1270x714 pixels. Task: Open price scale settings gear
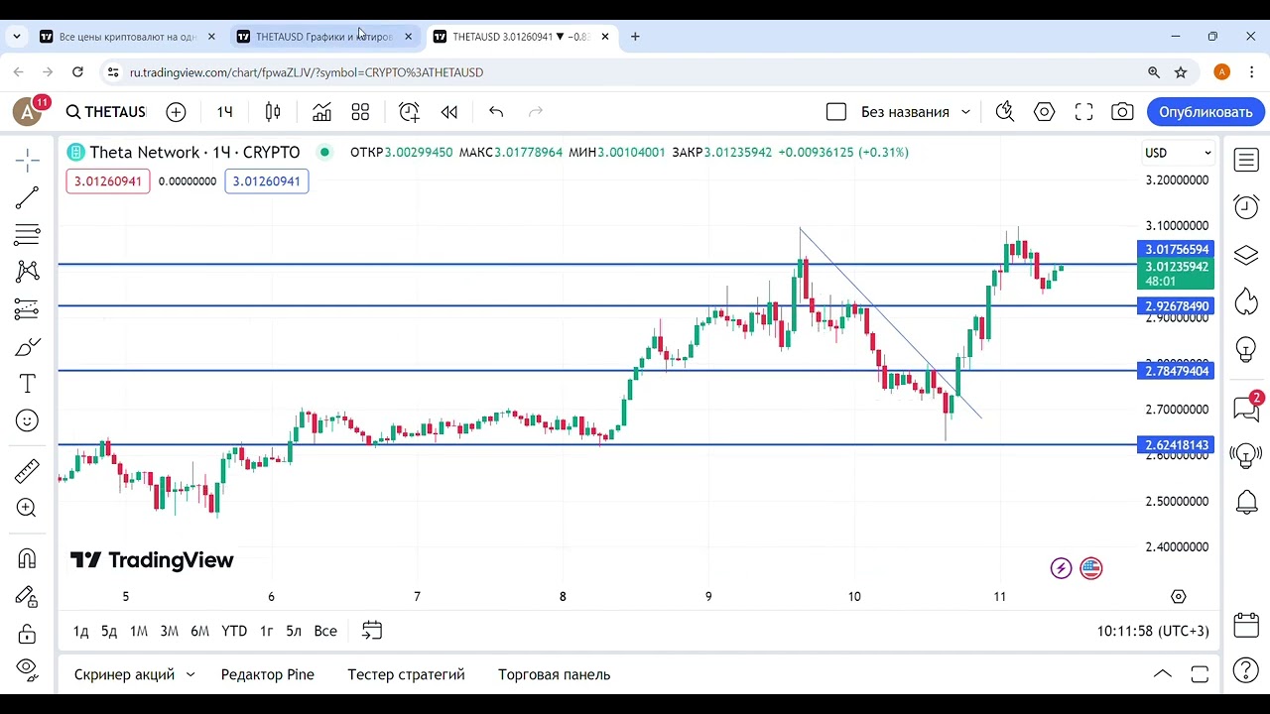click(1179, 596)
